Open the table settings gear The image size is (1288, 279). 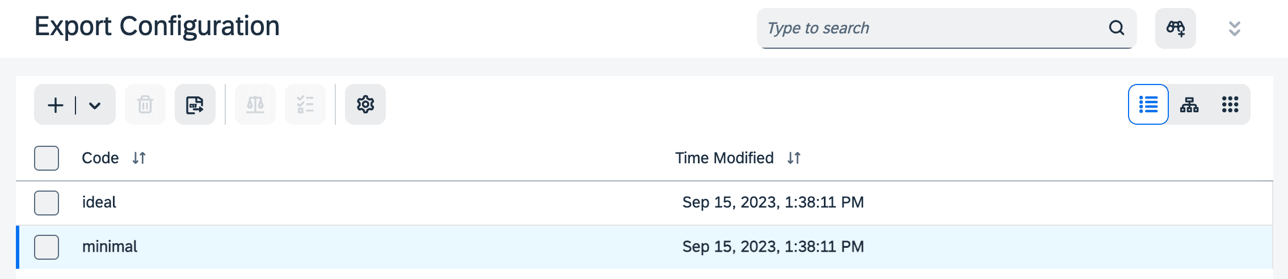365,105
